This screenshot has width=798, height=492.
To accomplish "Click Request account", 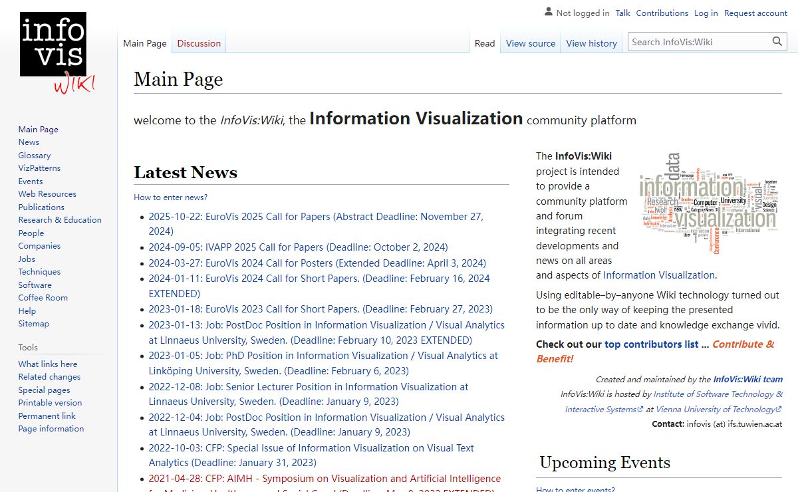I will click(x=755, y=13).
